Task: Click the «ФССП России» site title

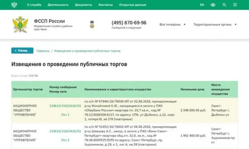Action: click(49, 21)
